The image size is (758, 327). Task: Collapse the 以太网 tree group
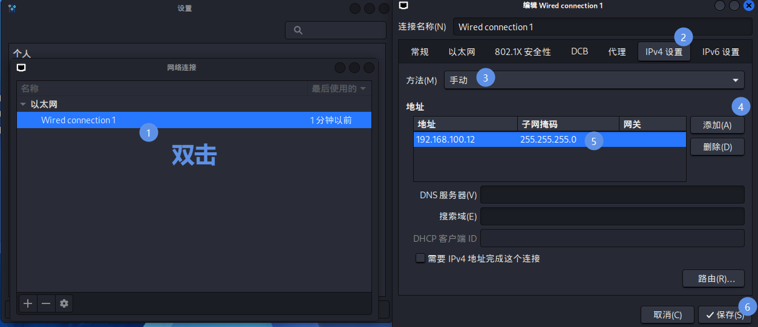pyautogui.click(x=23, y=105)
